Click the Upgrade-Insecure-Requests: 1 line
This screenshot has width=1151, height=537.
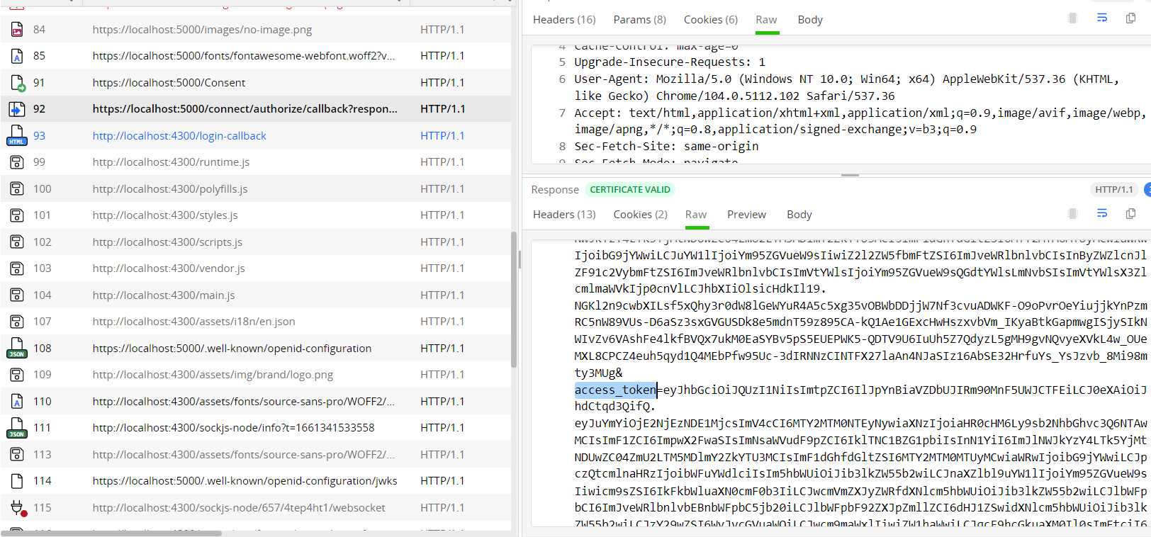point(670,62)
